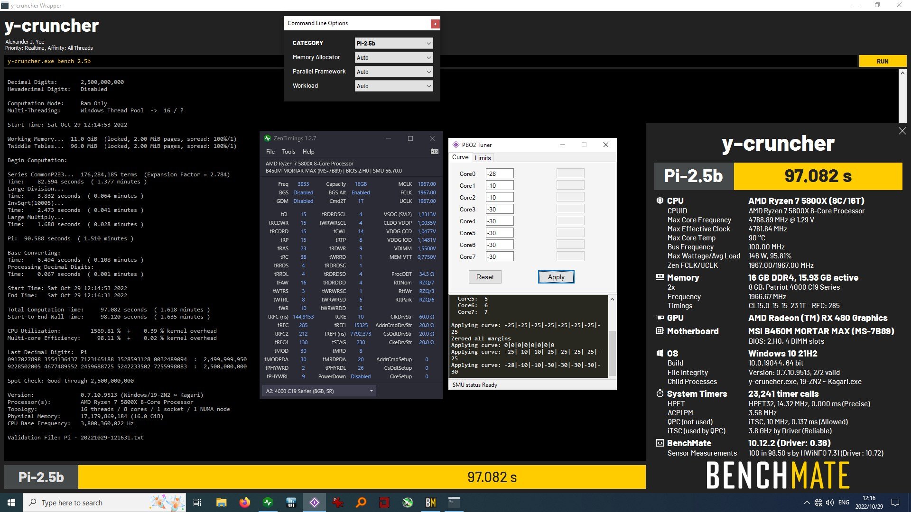
Task: Click the 97.082 s result in bottom bar
Action: pos(492,477)
